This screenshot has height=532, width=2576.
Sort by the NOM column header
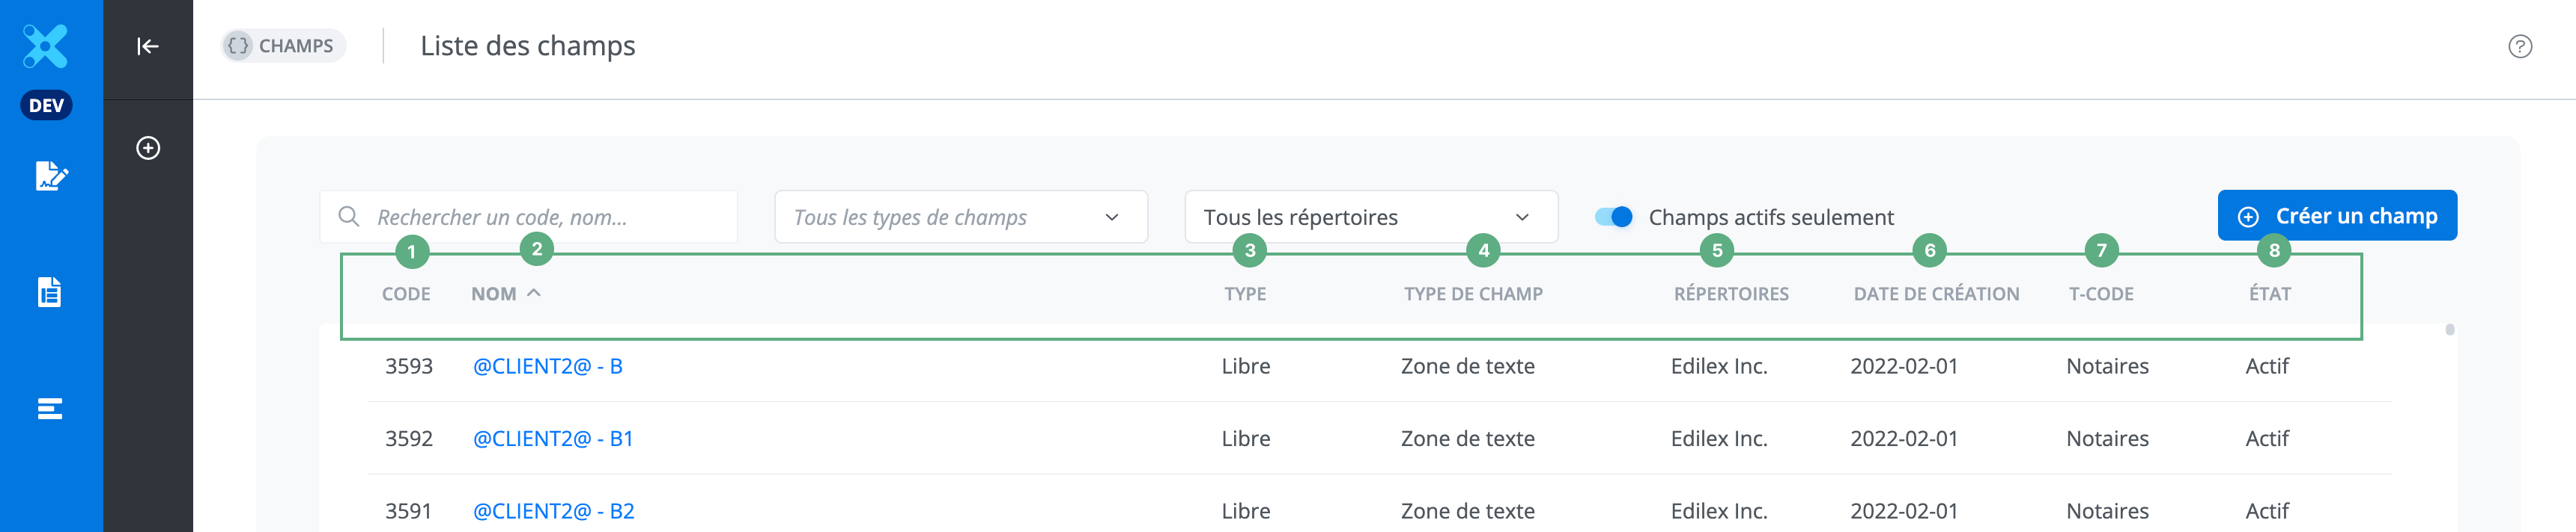[x=494, y=294]
